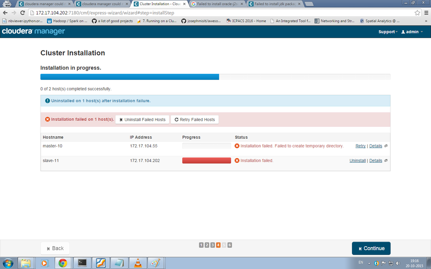
Task: Click Retry link for master-10
Action: pos(360,146)
